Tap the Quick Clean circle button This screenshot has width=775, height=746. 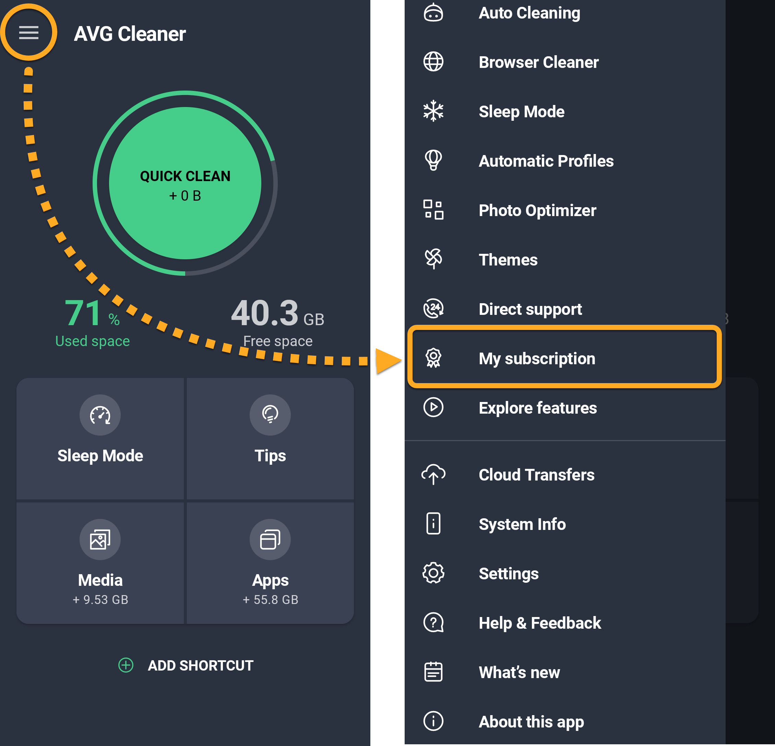185,183
